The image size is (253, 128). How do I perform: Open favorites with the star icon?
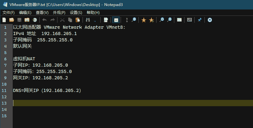click(144, 20)
